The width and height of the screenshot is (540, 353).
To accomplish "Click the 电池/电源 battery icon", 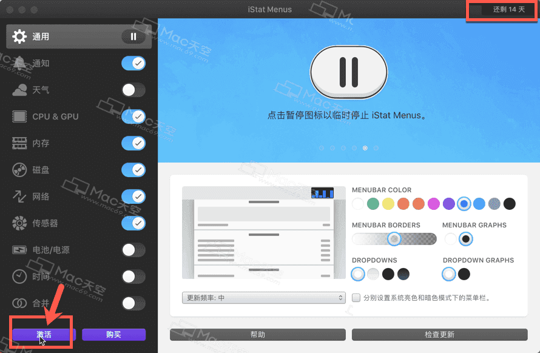I will 19,250.
